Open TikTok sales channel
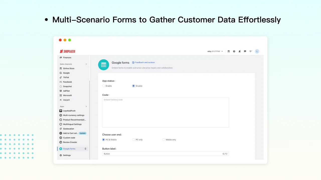Screen dimensions: 321x180 pyautogui.click(x=66, y=77)
